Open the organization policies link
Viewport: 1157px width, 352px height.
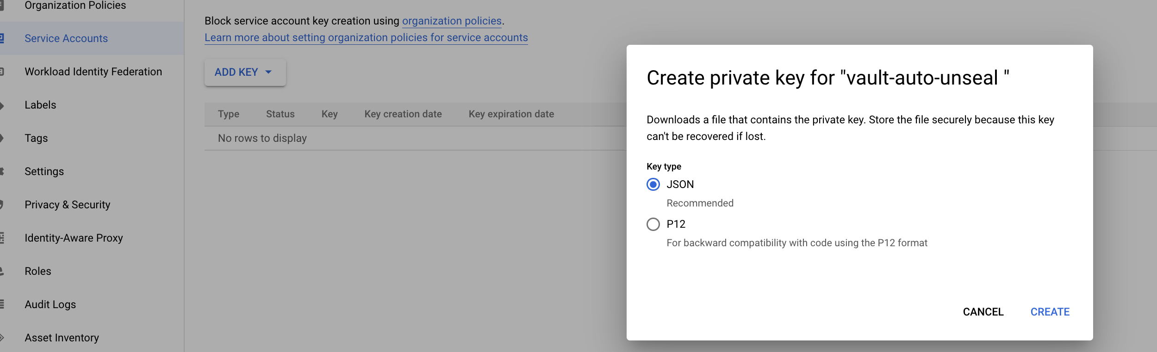pyautogui.click(x=451, y=21)
